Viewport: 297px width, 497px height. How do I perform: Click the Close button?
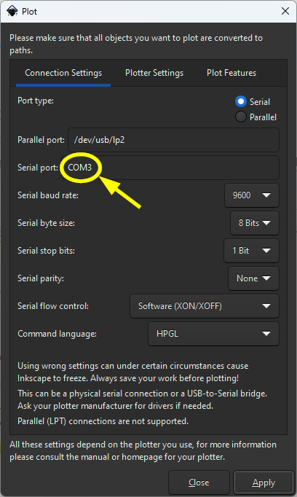click(x=199, y=482)
